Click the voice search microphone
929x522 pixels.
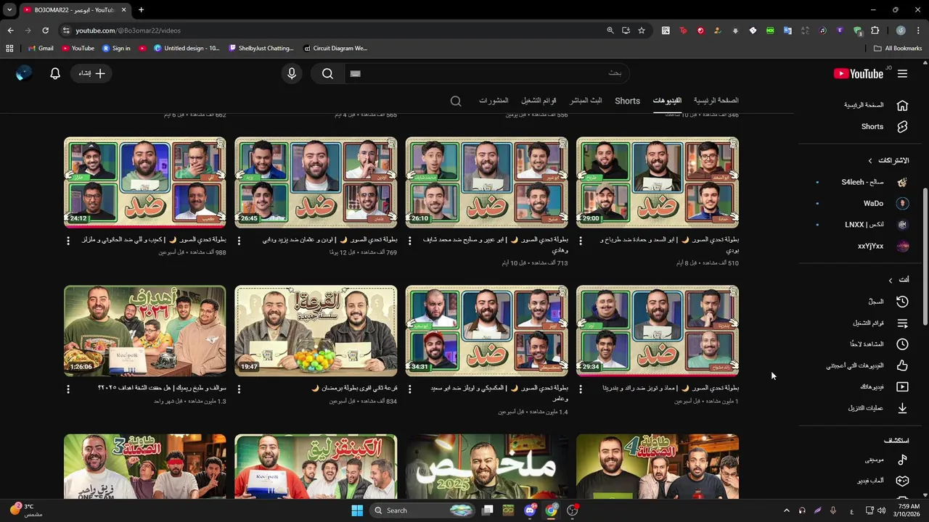pos(292,73)
